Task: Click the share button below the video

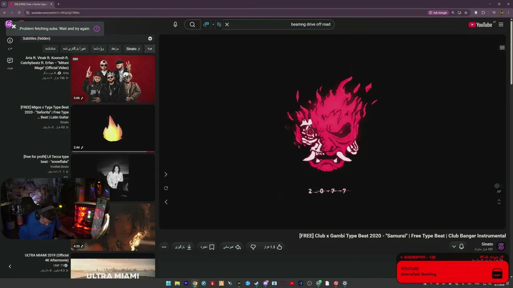Action: (x=232, y=247)
